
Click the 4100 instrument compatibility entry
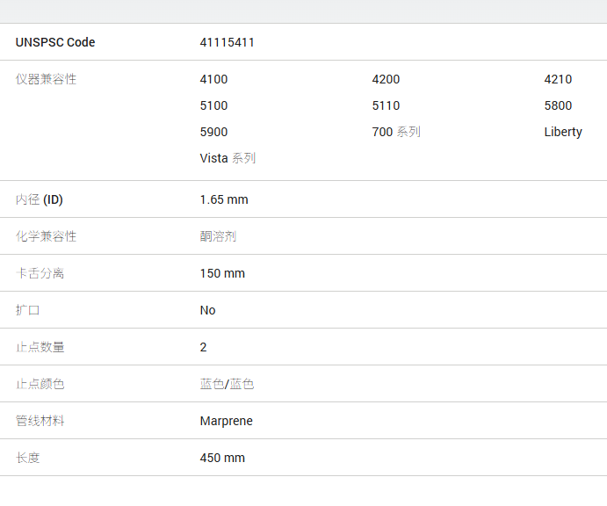pyautogui.click(x=213, y=79)
